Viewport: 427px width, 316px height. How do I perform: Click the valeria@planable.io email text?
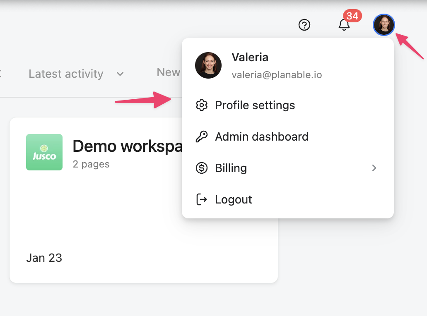277,75
